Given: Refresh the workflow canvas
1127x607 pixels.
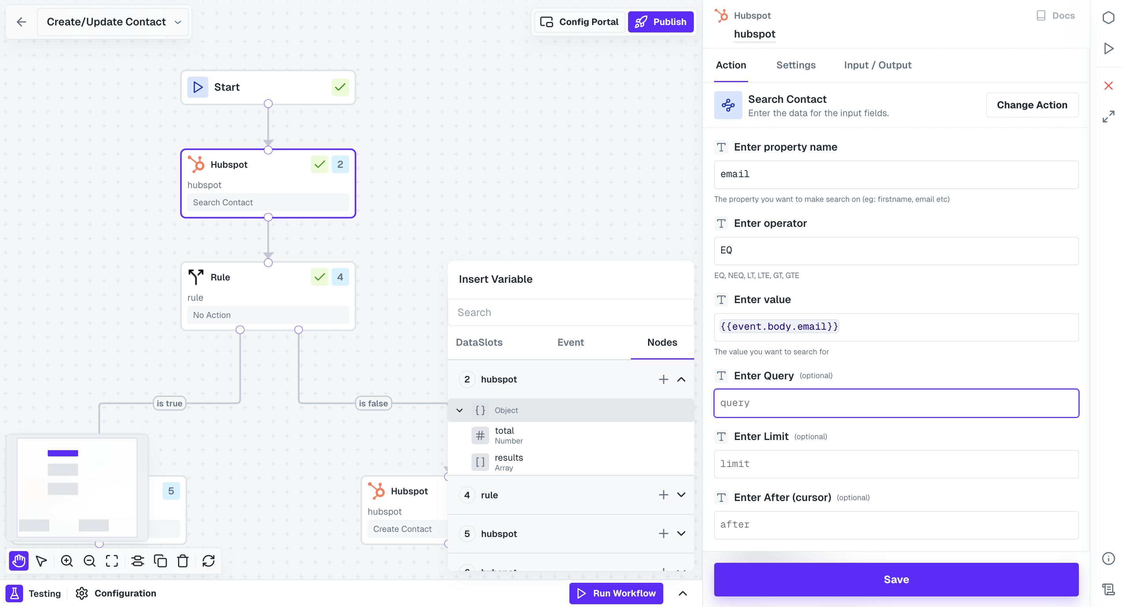Looking at the screenshot, I should [x=208, y=560].
